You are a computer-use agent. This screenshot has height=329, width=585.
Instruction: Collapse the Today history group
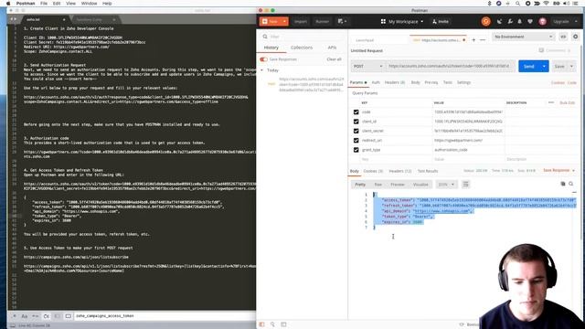[262, 70]
